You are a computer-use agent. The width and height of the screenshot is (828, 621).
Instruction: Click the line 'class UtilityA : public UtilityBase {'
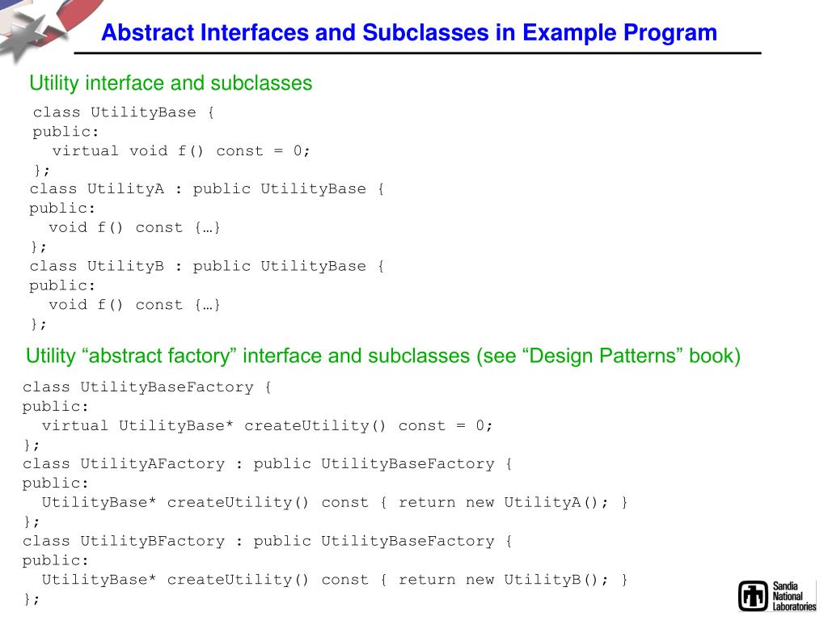coord(207,189)
